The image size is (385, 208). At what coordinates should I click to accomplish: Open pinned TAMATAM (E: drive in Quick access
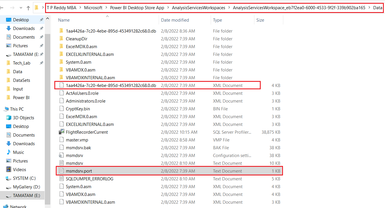click(x=26, y=54)
